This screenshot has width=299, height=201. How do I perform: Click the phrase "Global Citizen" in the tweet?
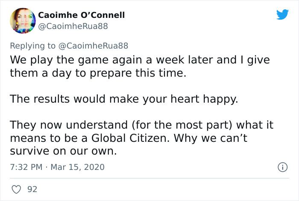point(139,138)
